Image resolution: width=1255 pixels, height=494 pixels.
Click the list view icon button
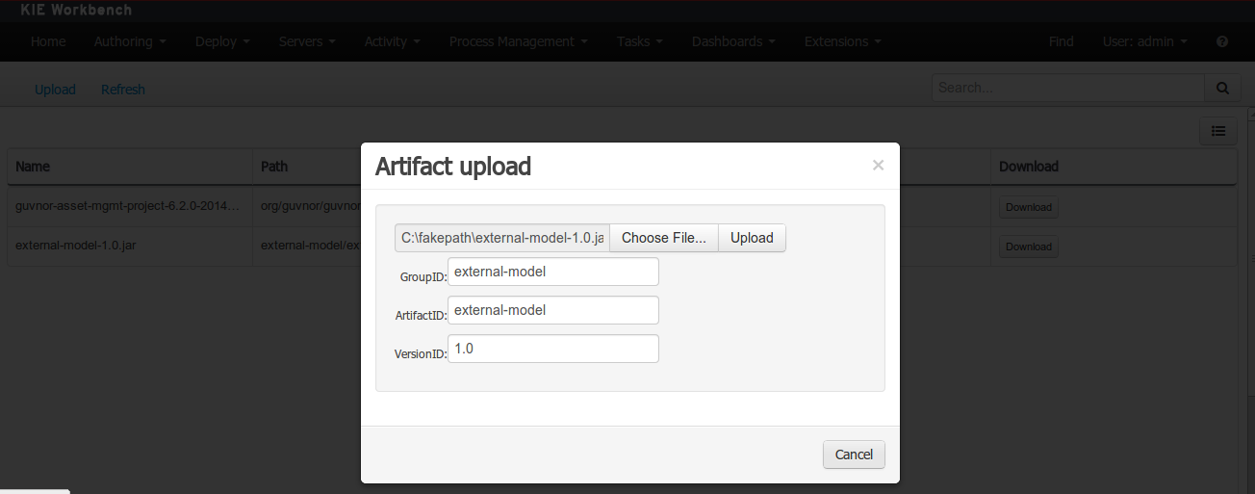coord(1218,131)
